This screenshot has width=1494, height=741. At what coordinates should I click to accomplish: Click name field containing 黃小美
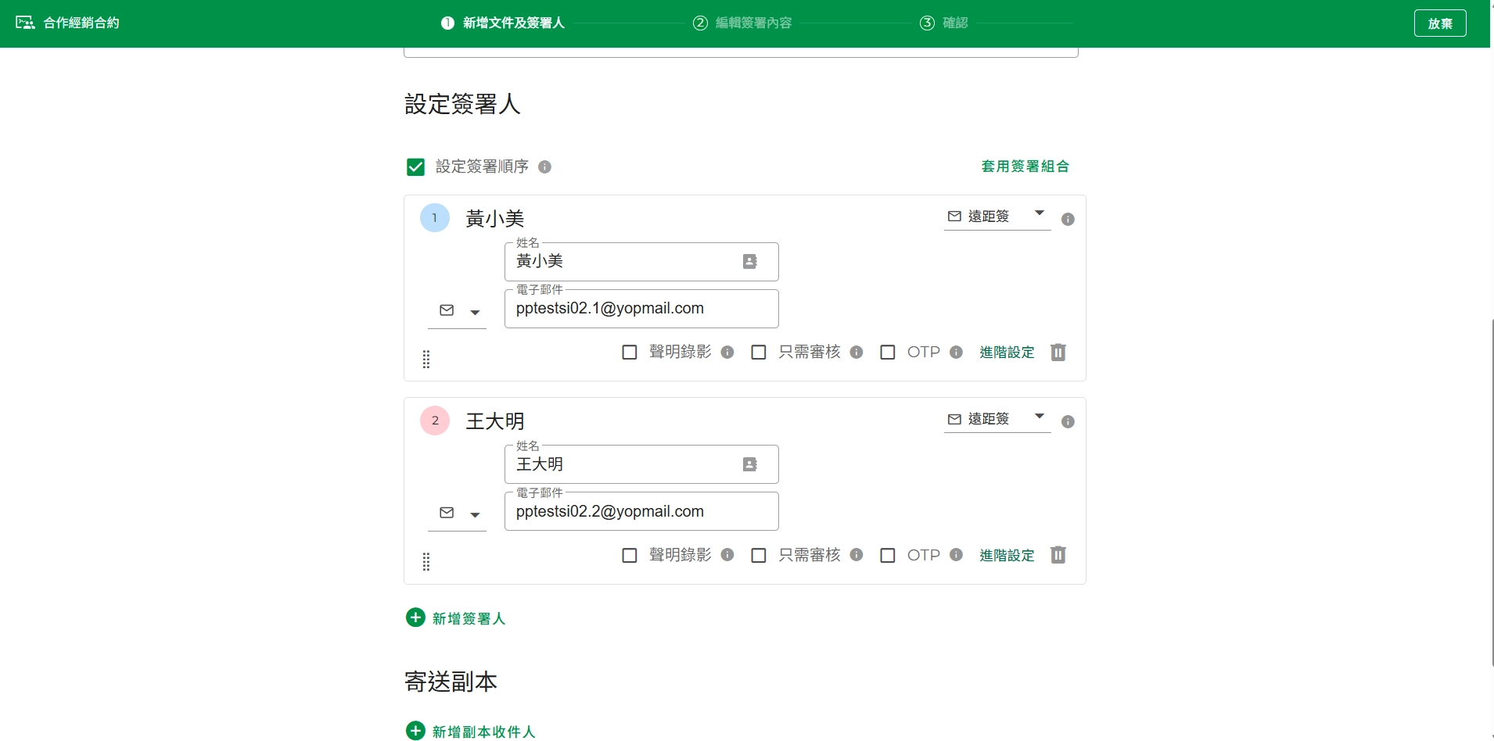point(641,262)
